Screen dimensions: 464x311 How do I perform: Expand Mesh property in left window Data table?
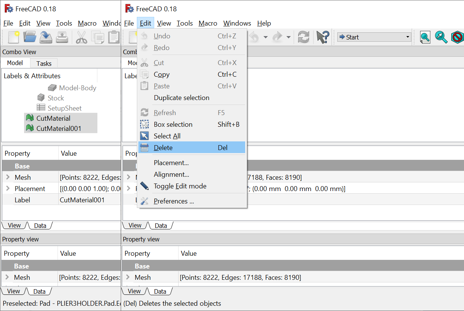click(8, 177)
